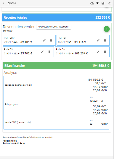Click the Calculer Automatiquement button

54,27
